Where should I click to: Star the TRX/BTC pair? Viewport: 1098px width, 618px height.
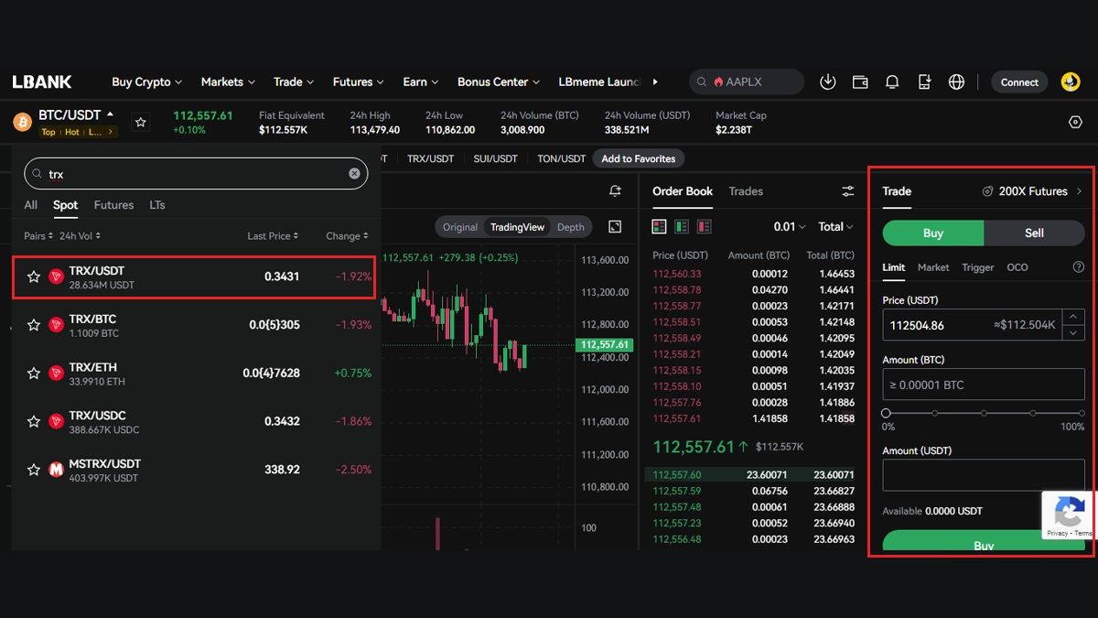34,325
